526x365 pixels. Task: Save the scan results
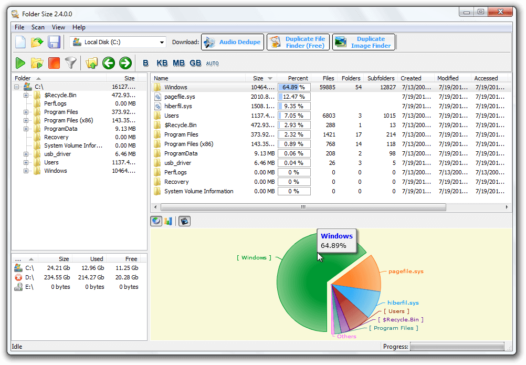pyautogui.click(x=54, y=42)
